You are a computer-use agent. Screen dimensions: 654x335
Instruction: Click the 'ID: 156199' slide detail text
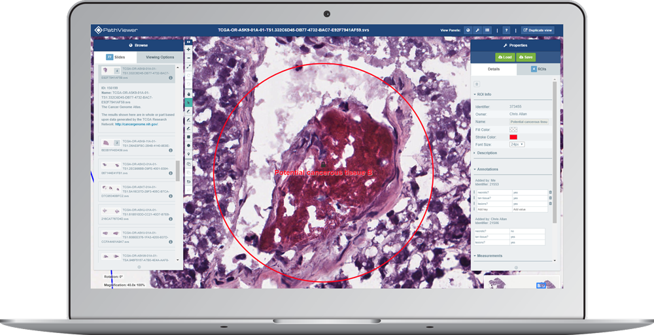[x=110, y=88]
